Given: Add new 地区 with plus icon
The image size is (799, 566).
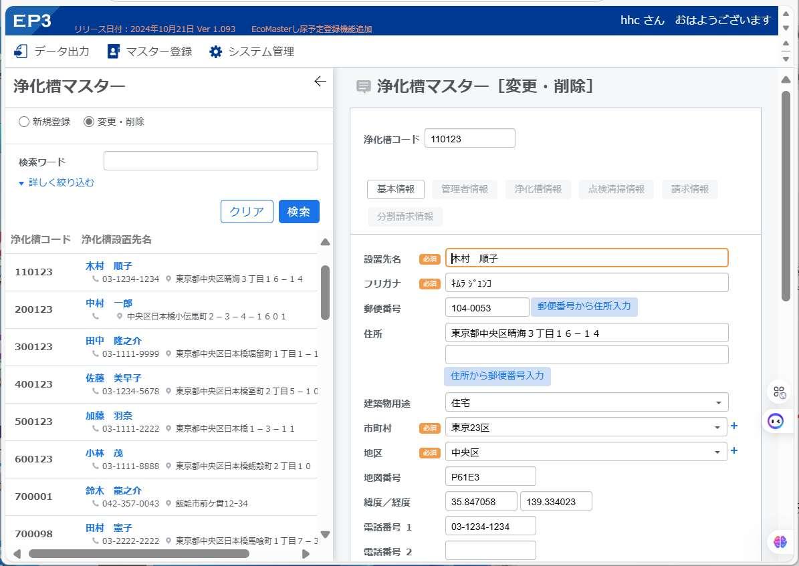Looking at the screenshot, I should [x=733, y=451].
